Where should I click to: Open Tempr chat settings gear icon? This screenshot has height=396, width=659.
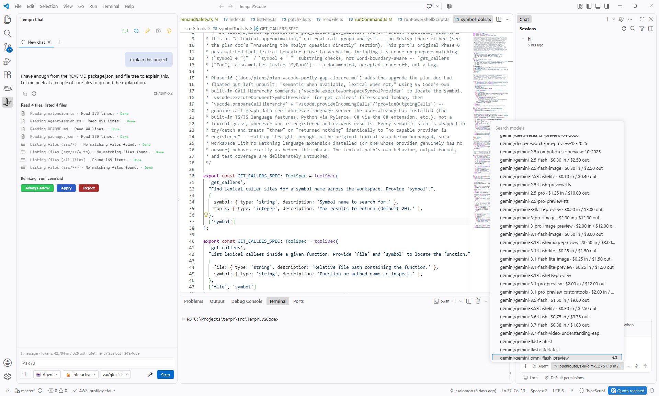click(158, 31)
